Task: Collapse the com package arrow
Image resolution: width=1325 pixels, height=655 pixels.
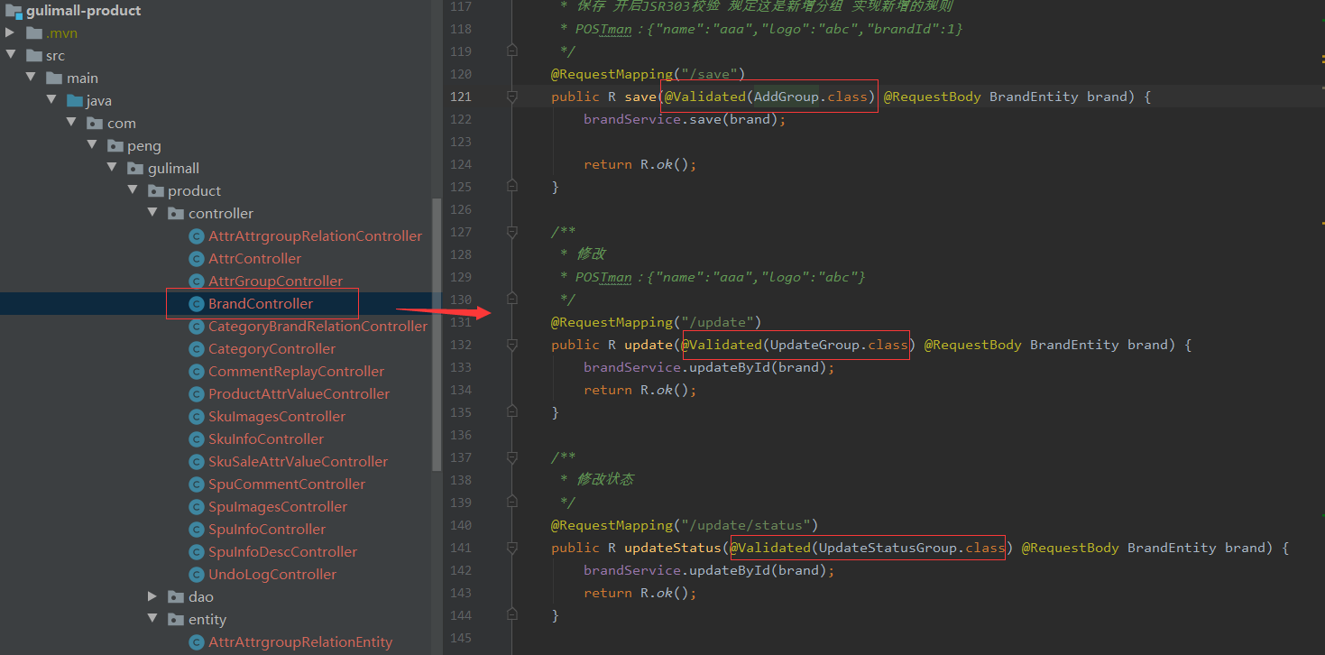Action: pyautogui.click(x=71, y=123)
